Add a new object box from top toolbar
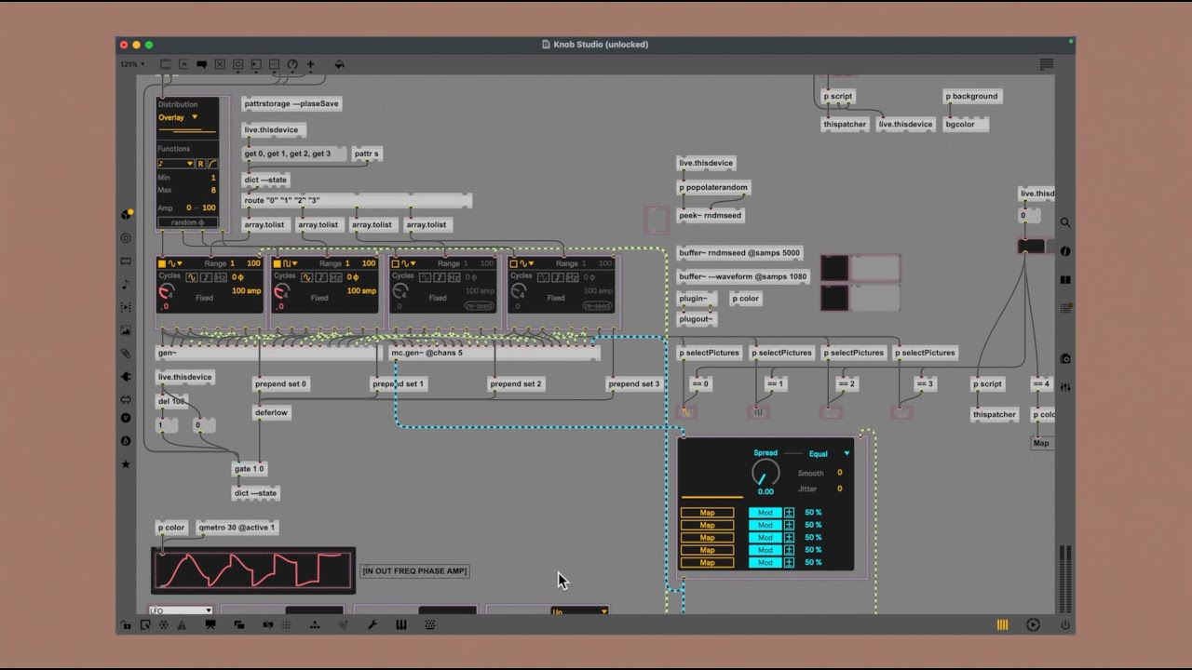 pos(166,64)
